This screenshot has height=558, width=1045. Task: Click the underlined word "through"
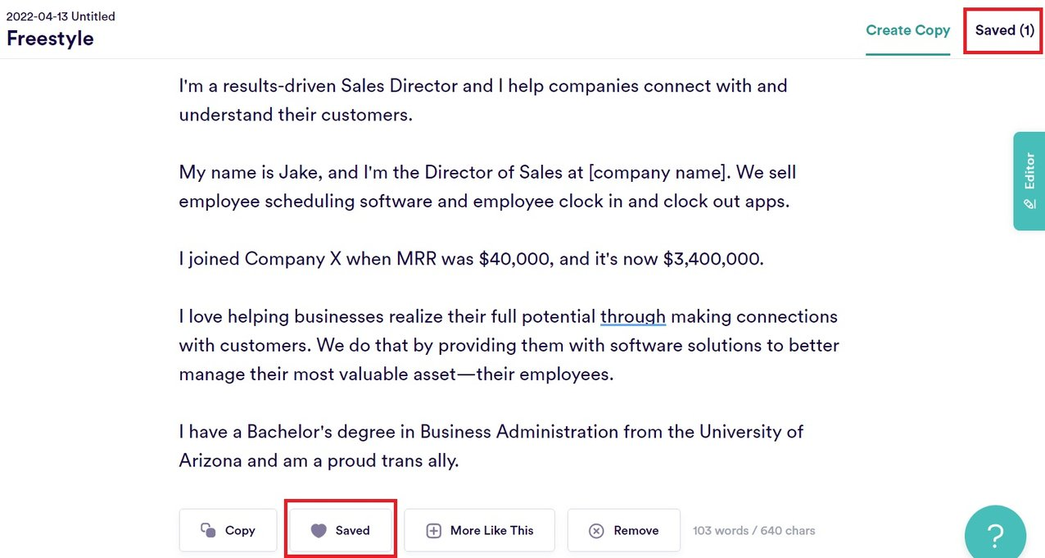coord(632,316)
